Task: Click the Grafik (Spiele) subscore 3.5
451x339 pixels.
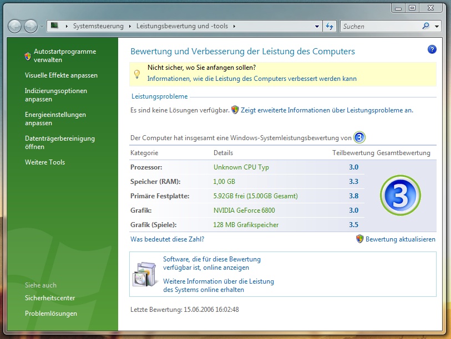Action: click(354, 225)
